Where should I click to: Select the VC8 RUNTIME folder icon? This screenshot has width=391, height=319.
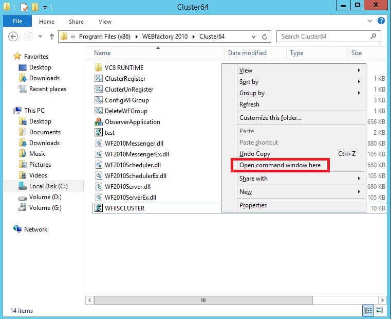[99, 67]
